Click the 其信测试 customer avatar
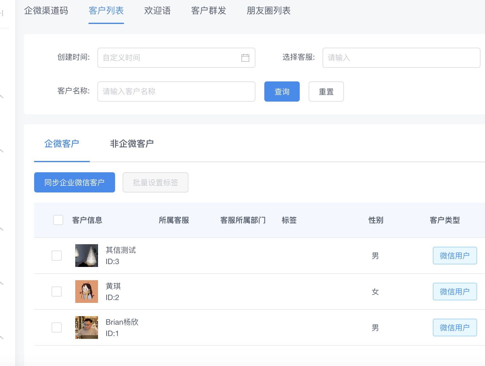 pyautogui.click(x=87, y=256)
